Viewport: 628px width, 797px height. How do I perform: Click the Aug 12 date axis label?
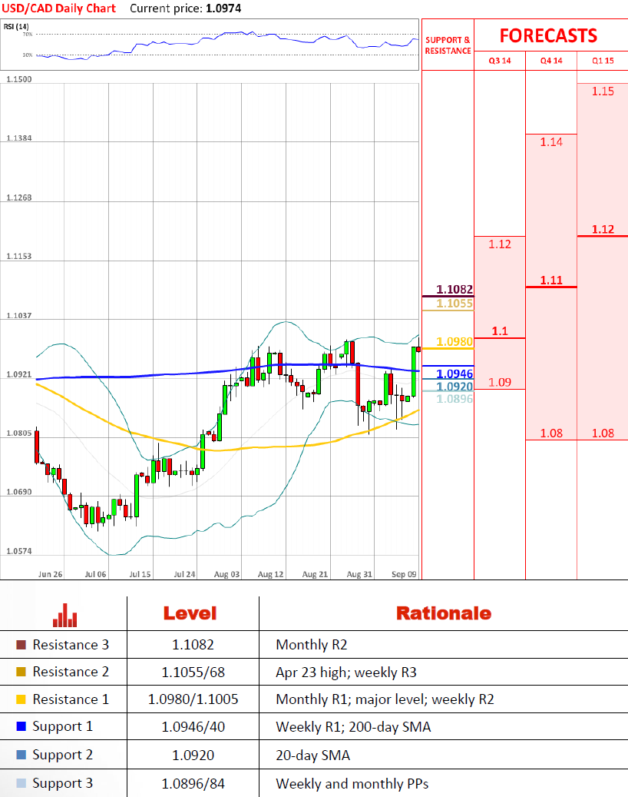(x=270, y=574)
